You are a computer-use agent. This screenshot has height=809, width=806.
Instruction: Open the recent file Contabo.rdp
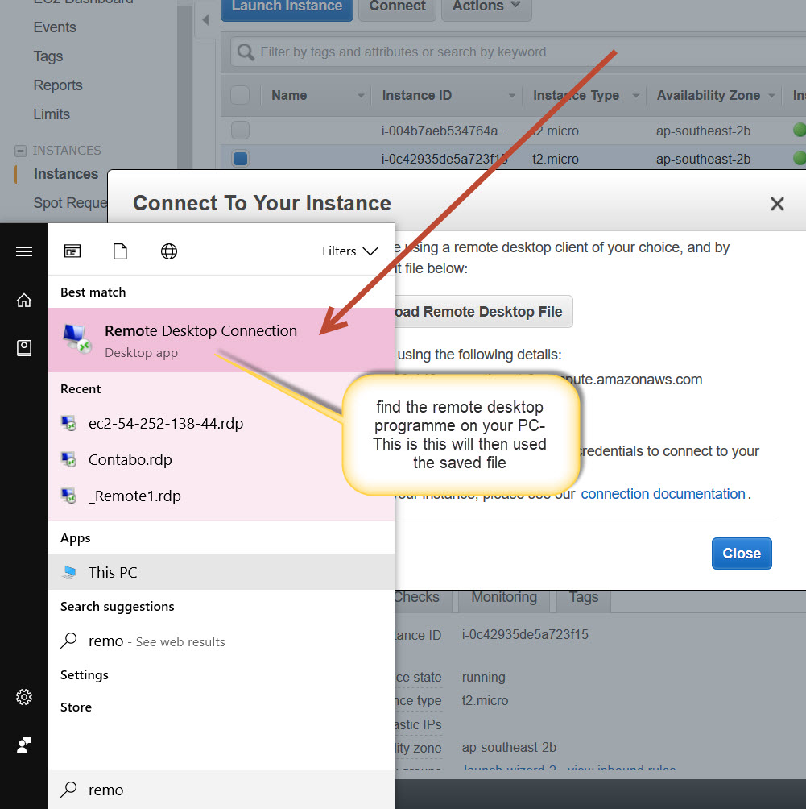[130, 460]
